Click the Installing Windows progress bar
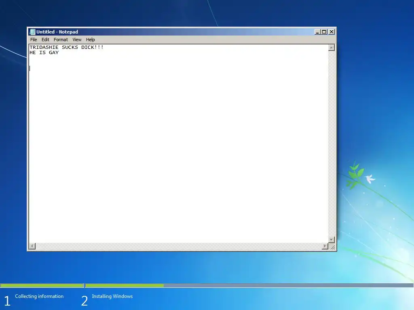The width and height of the screenshot is (414, 310). [x=249, y=285]
